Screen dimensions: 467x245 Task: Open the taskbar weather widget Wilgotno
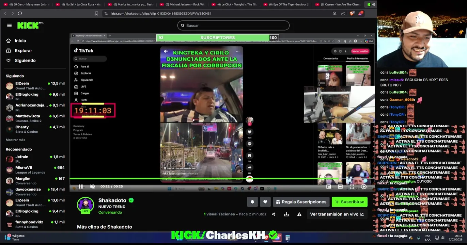click(x=15, y=238)
